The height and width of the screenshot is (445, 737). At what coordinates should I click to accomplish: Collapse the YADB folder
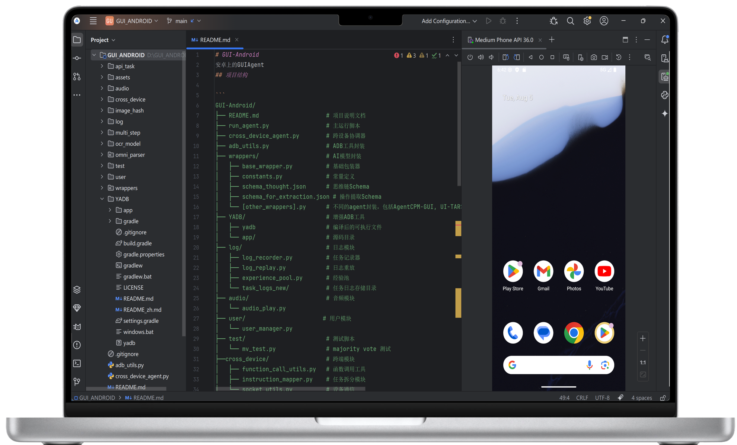coord(102,199)
